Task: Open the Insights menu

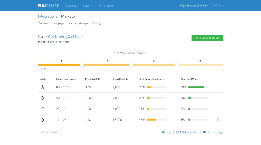Action: [87, 6]
